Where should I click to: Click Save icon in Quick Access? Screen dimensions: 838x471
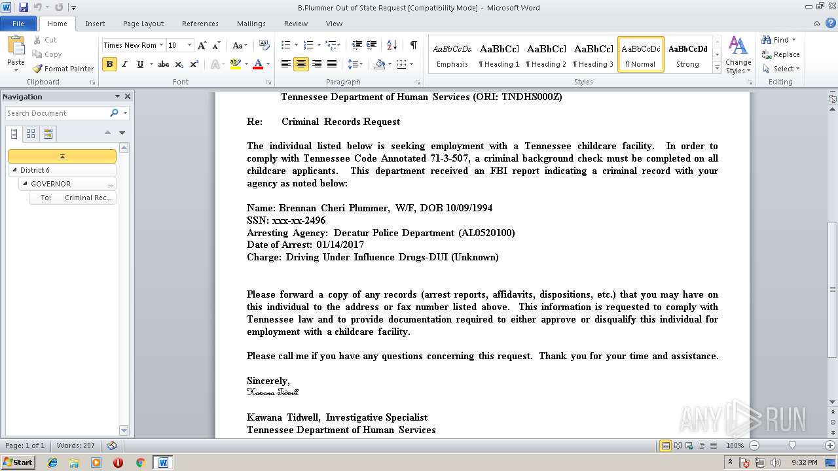click(24, 7)
